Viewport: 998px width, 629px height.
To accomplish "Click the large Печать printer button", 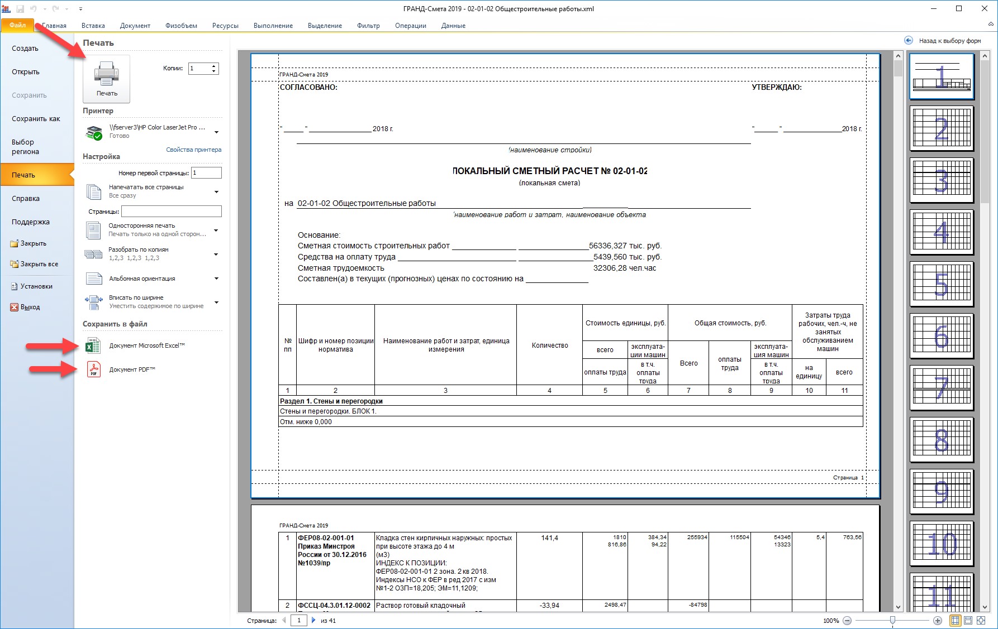I will (x=106, y=79).
